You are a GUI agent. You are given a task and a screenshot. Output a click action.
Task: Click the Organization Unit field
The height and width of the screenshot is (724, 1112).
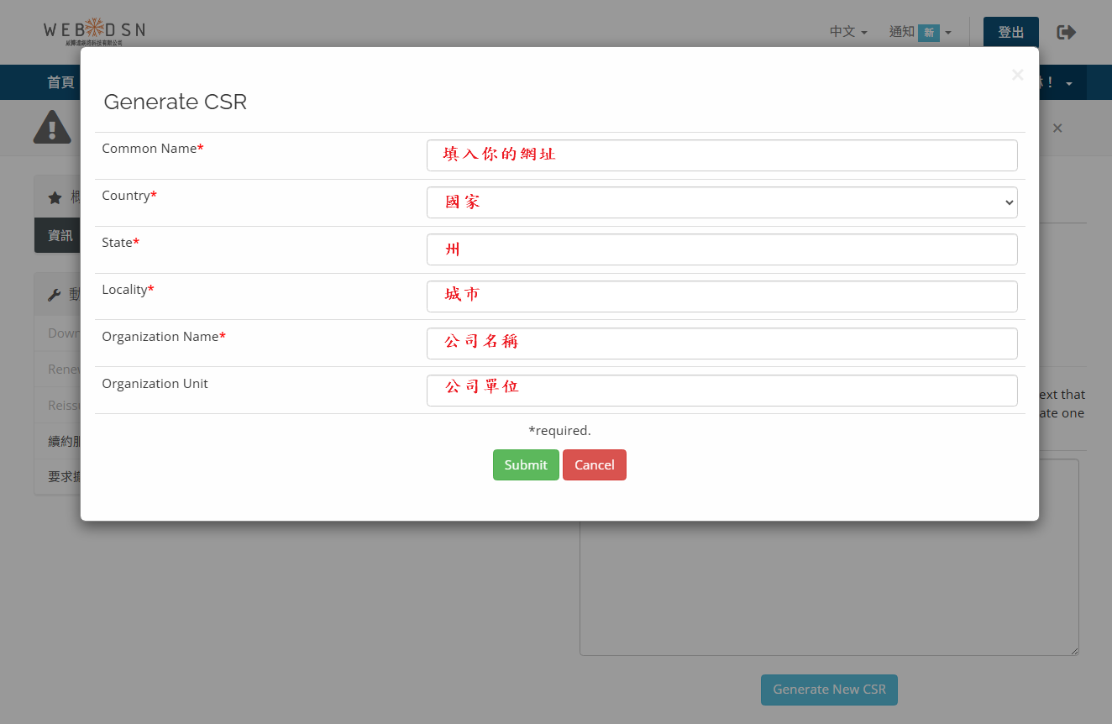click(x=721, y=391)
